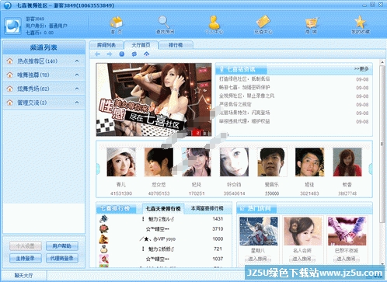Collapse the 唯舞独尊 channel group
This screenshot has height=282, width=387.
pos(77,75)
